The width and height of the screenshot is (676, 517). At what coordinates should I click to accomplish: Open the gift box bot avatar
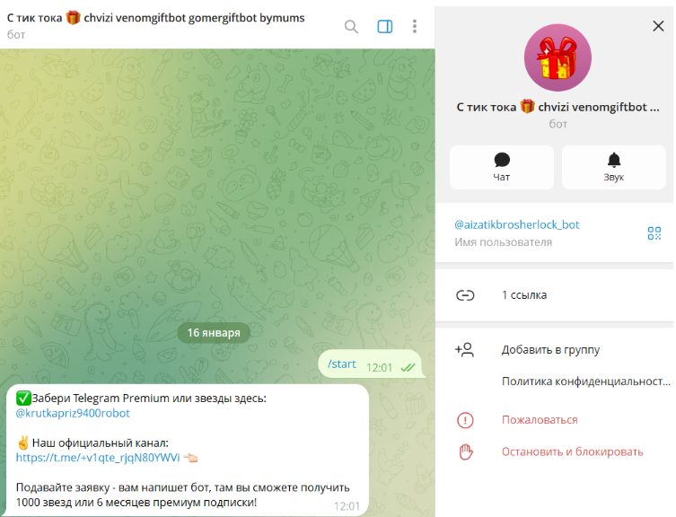(x=557, y=57)
